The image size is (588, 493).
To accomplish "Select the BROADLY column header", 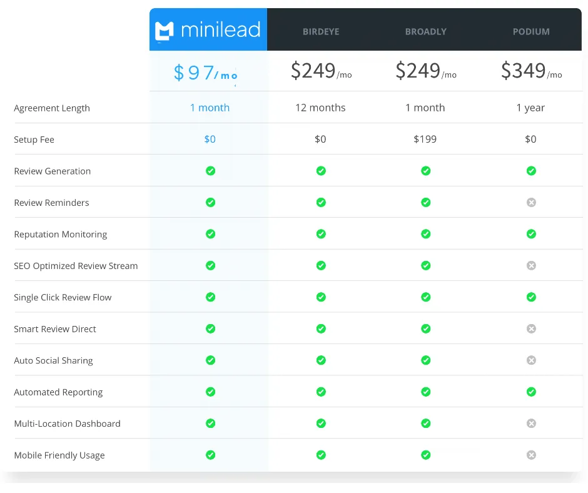I will [425, 31].
